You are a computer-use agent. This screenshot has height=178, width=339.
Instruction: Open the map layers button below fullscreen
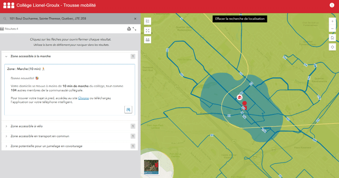point(148,40)
